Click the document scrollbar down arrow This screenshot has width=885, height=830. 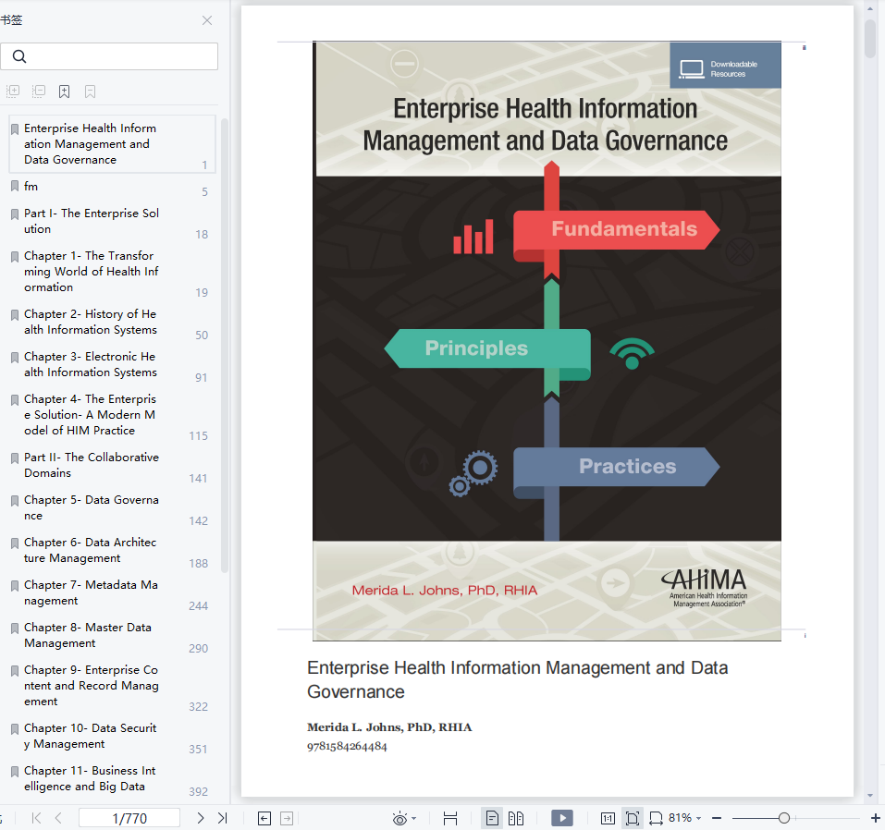(870, 796)
